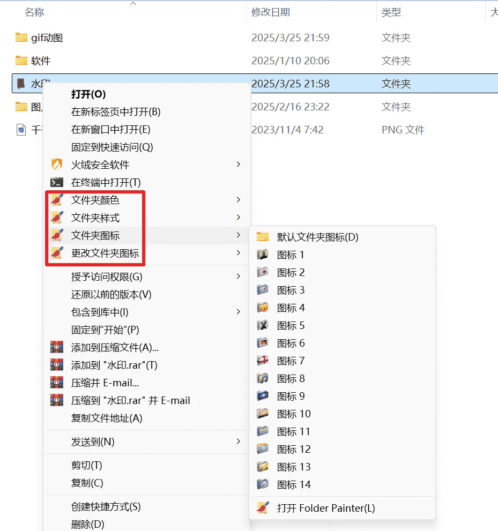Select the 图标 8 music folder icon
The height and width of the screenshot is (531, 498).
(290, 378)
